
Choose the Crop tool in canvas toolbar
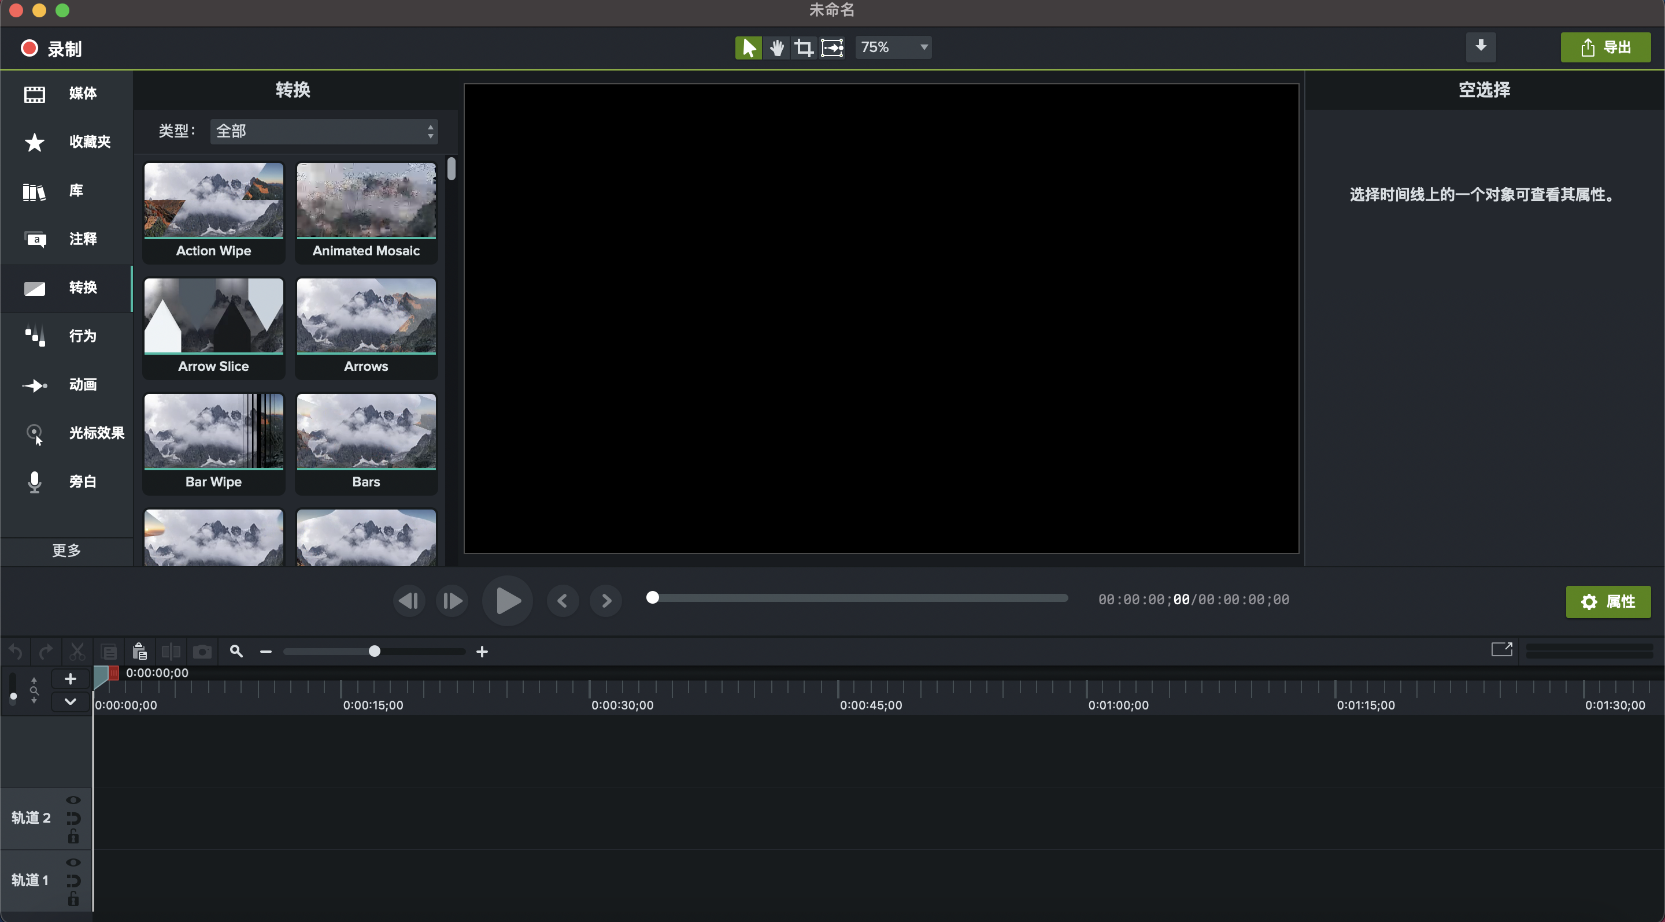(x=804, y=47)
